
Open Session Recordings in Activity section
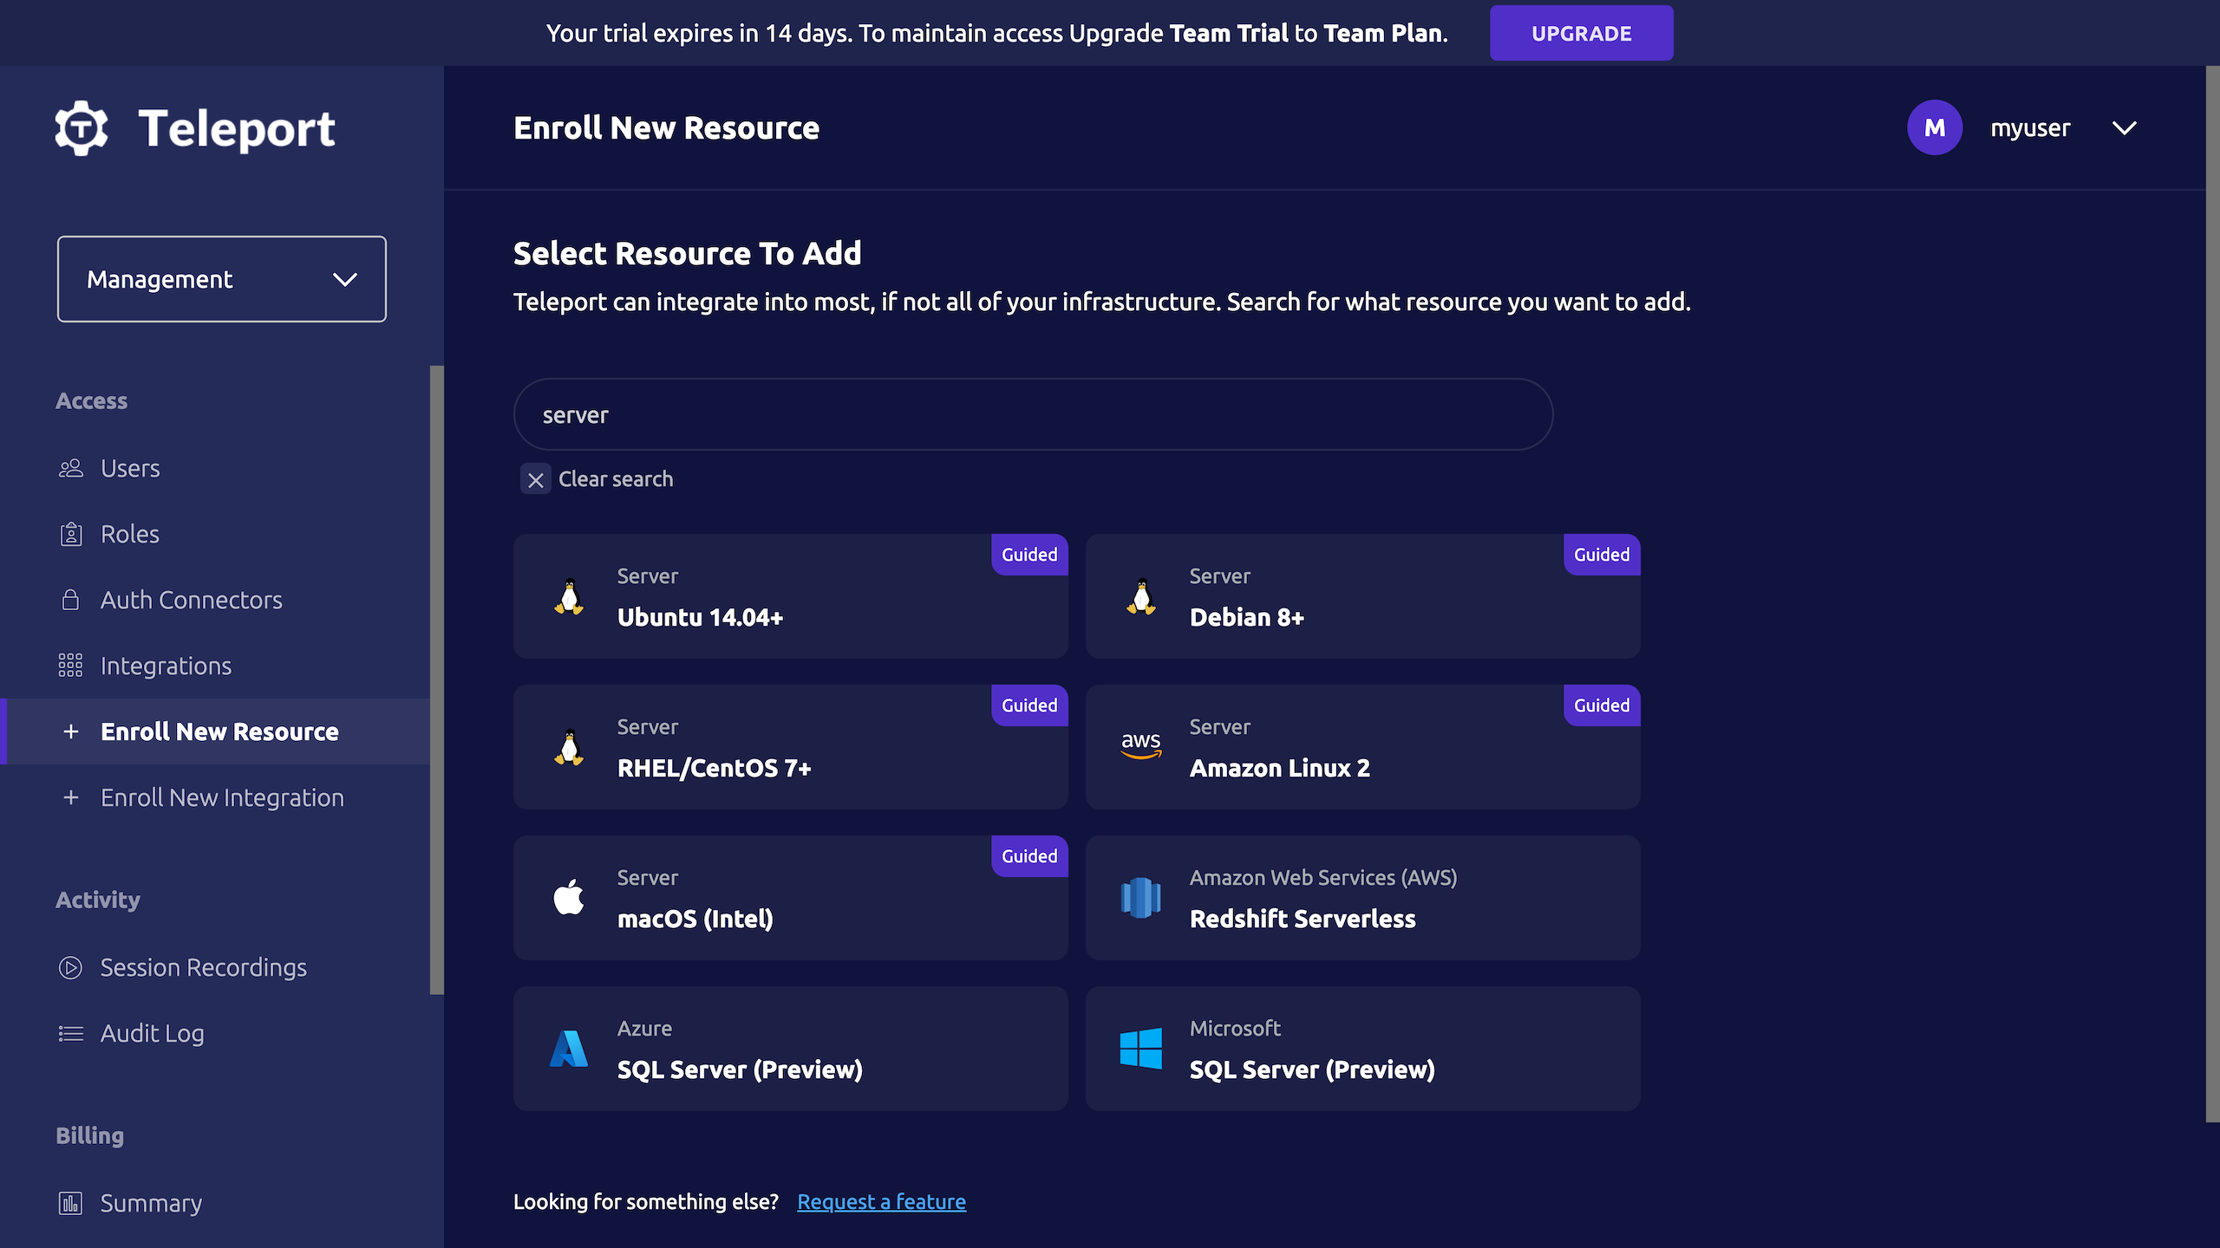click(203, 966)
